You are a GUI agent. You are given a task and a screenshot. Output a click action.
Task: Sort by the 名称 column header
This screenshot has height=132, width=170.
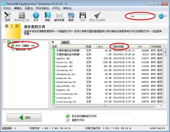[68, 47]
